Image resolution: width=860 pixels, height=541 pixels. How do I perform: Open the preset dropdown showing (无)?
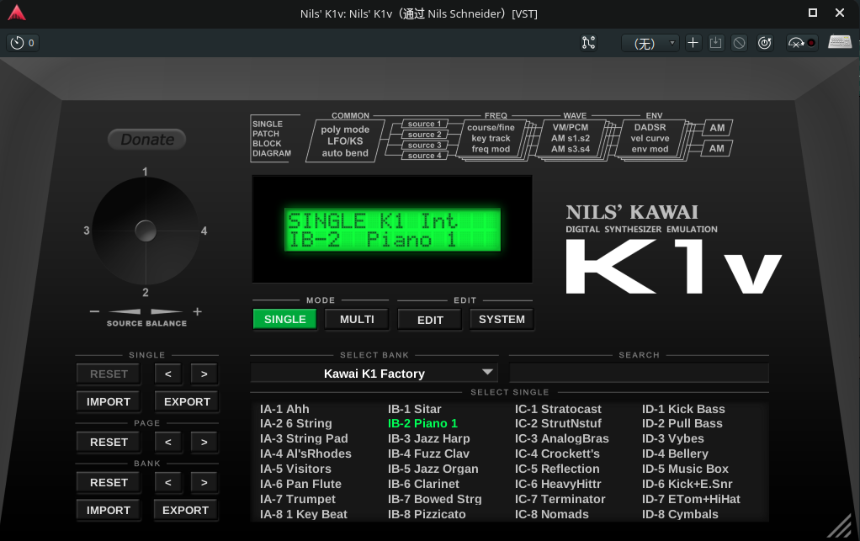[650, 43]
